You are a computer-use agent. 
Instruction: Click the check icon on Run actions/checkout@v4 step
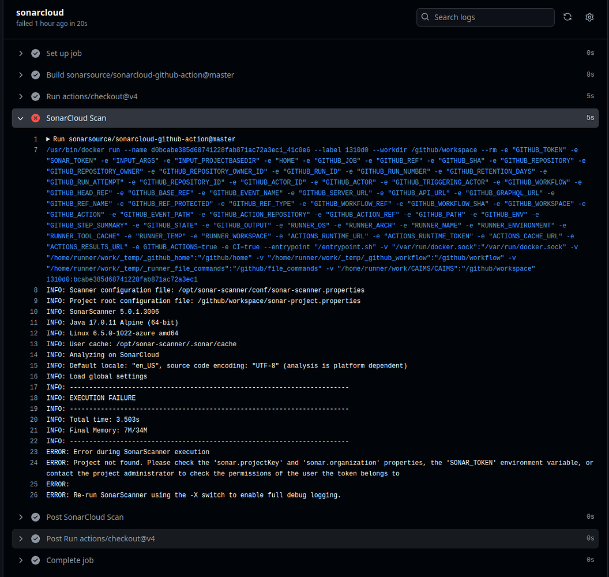pyautogui.click(x=35, y=96)
